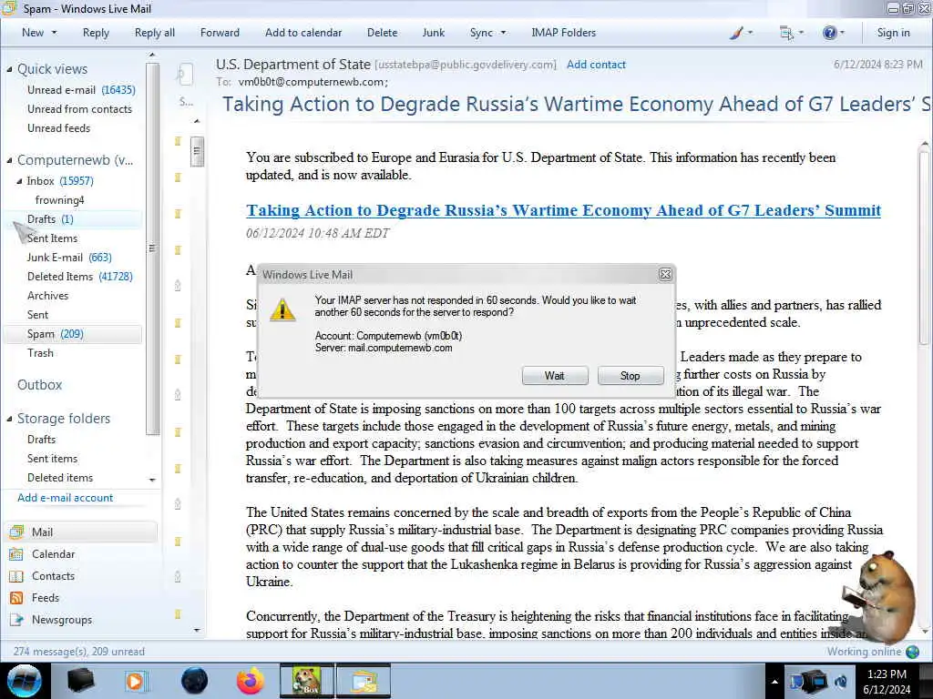Click Reply all in the toolbar
The height and width of the screenshot is (699, 933).
click(155, 33)
